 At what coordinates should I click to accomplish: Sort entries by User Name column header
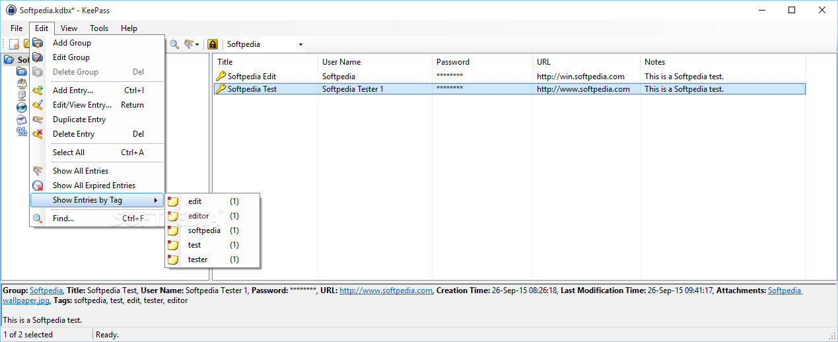374,61
